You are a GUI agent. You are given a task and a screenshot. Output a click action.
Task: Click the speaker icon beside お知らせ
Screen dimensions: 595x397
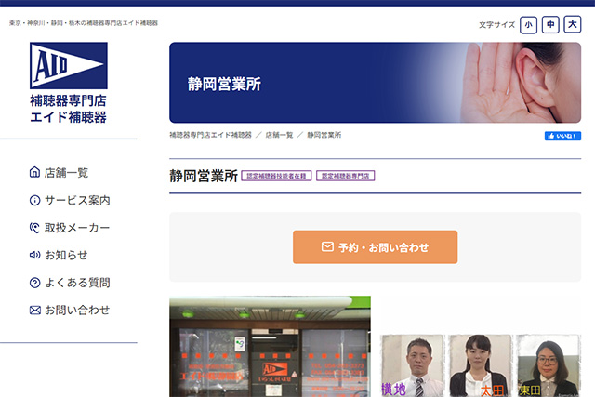[x=35, y=255]
